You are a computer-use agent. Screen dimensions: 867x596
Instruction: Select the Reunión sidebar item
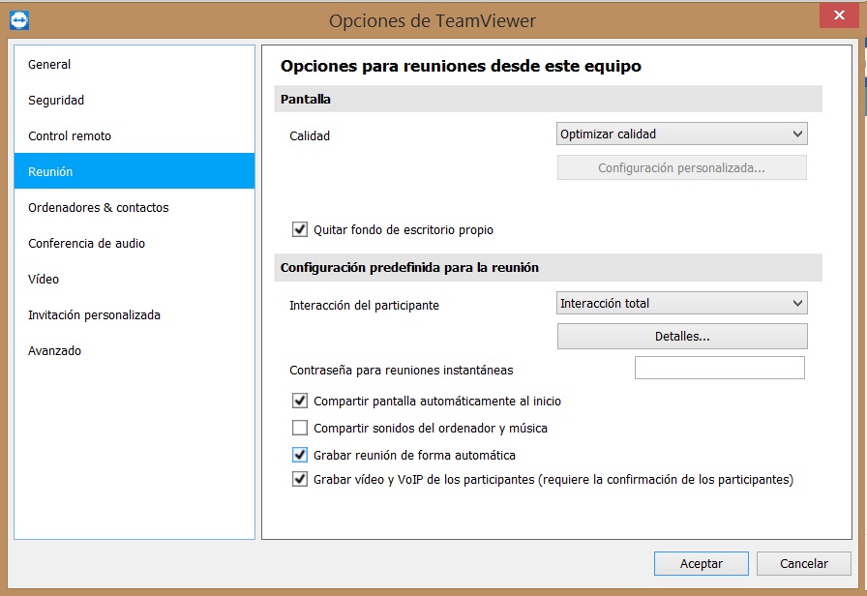[50, 172]
